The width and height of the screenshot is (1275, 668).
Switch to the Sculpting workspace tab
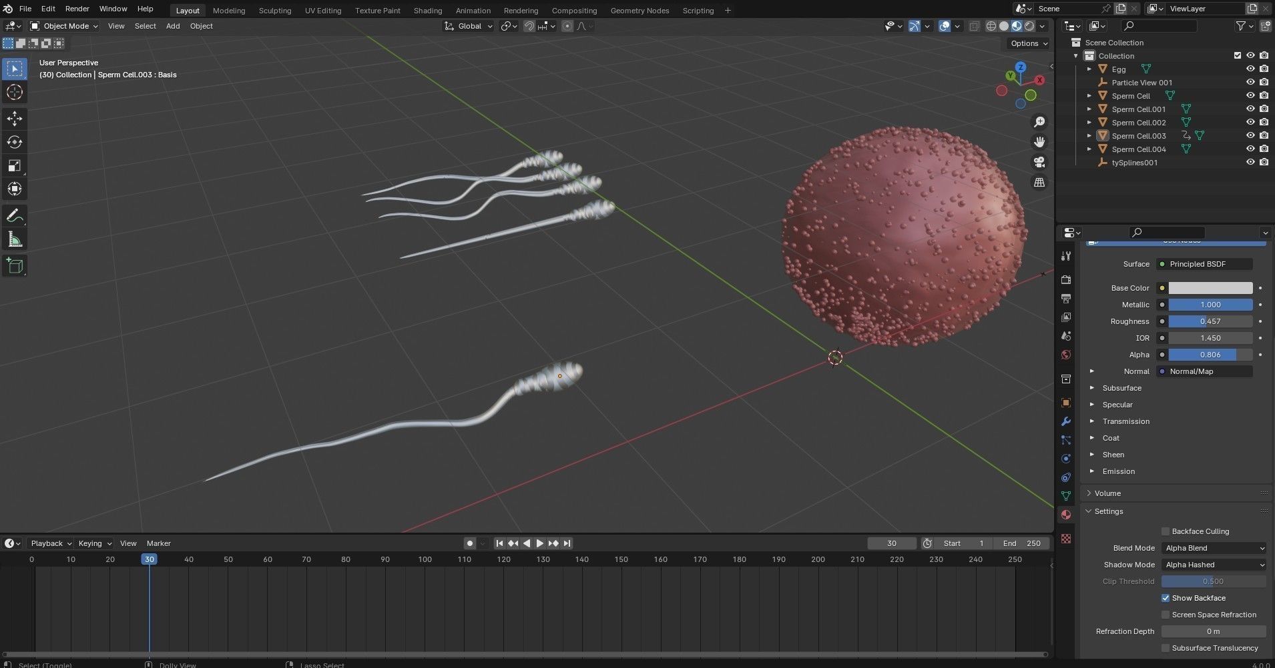pyautogui.click(x=275, y=10)
